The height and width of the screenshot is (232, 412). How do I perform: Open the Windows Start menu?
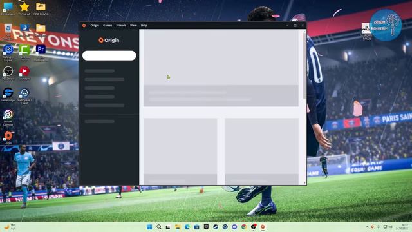click(x=149, y=227)
